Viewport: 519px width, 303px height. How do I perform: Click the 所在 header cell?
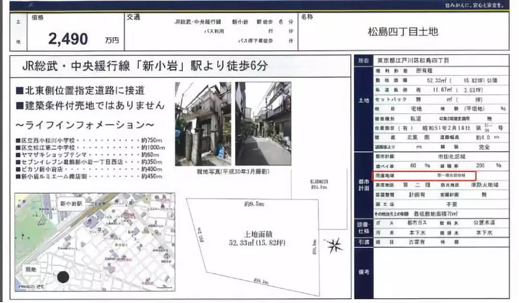tap(363, 61)
